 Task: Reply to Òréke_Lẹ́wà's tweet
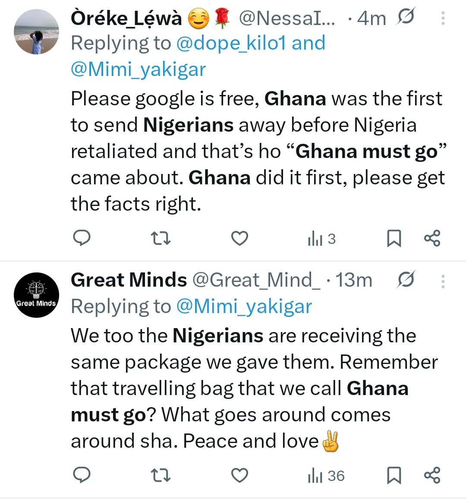(82, 238)
